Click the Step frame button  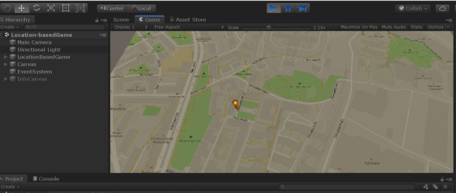pyautogui.click(x=303, y=8)
